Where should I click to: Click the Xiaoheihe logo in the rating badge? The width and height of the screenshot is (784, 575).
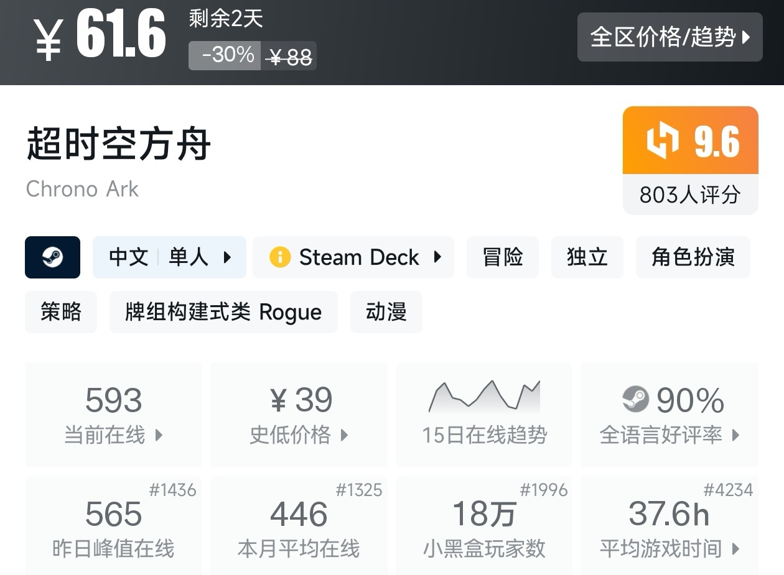662,140
